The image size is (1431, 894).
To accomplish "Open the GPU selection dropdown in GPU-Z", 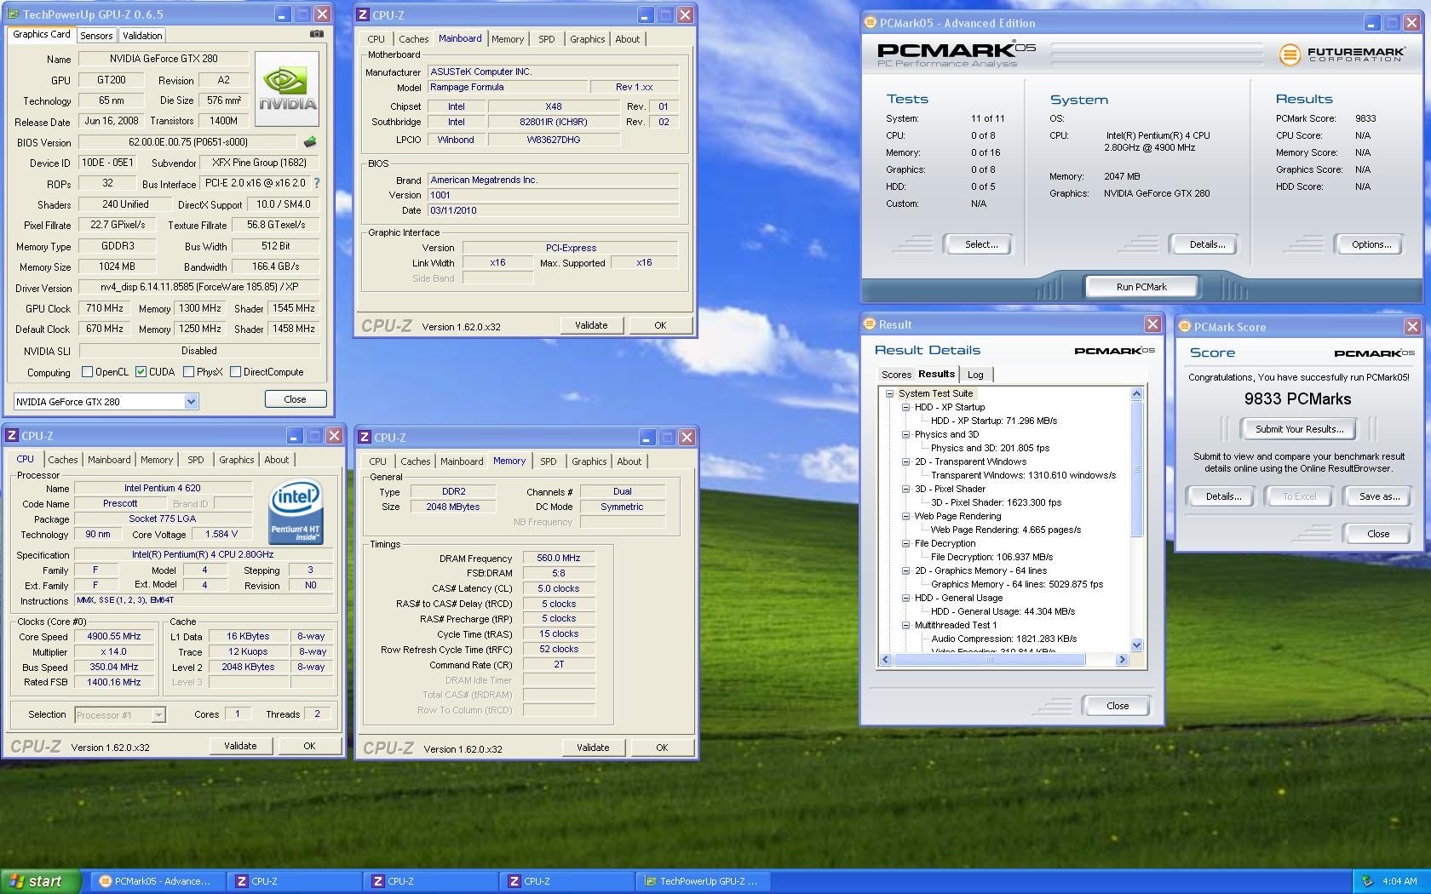I will click(191, 402).
